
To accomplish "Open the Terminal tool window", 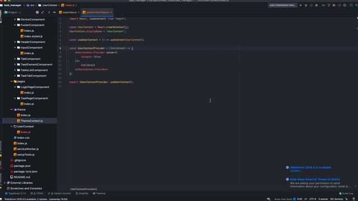I will (x=99, y=194).
